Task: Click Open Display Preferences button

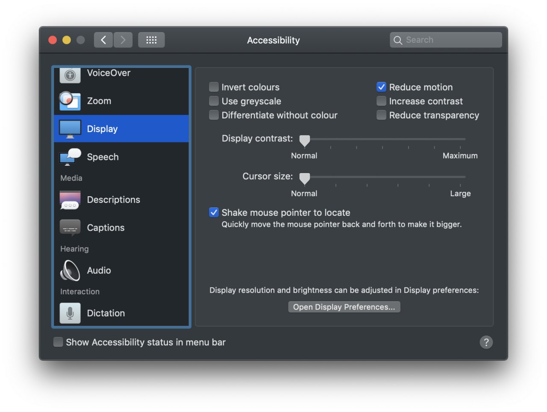Action: [344, 307]
